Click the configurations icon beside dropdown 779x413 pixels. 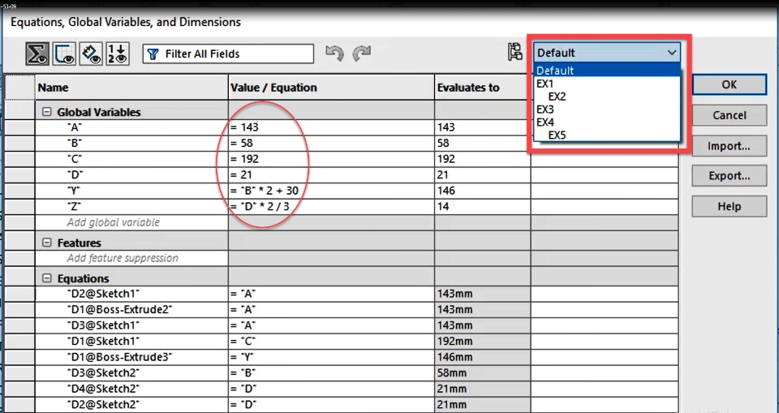coord(515,52)
